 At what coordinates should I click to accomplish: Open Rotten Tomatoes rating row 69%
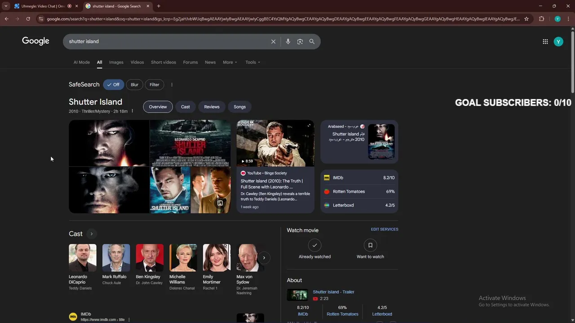tap(359, 192)
